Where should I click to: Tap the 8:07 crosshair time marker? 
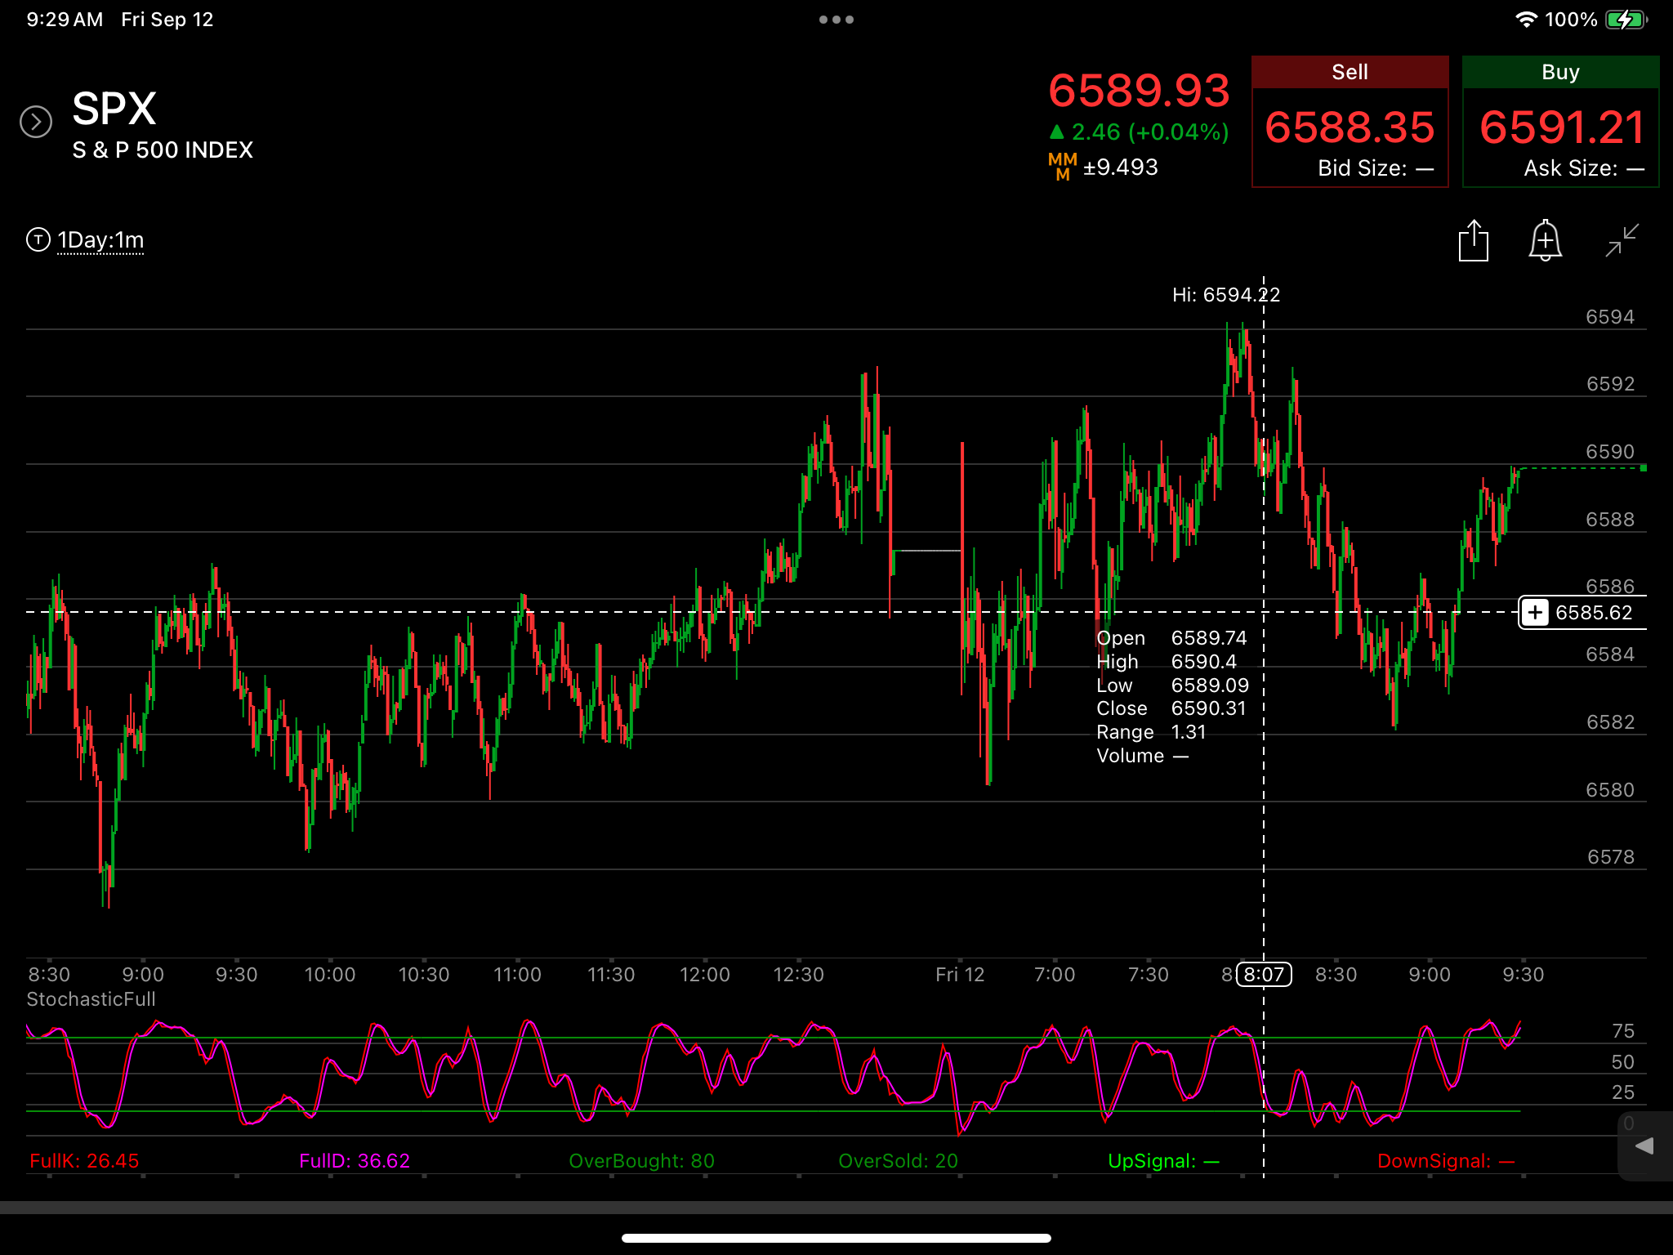click(x=1264, y=974)
